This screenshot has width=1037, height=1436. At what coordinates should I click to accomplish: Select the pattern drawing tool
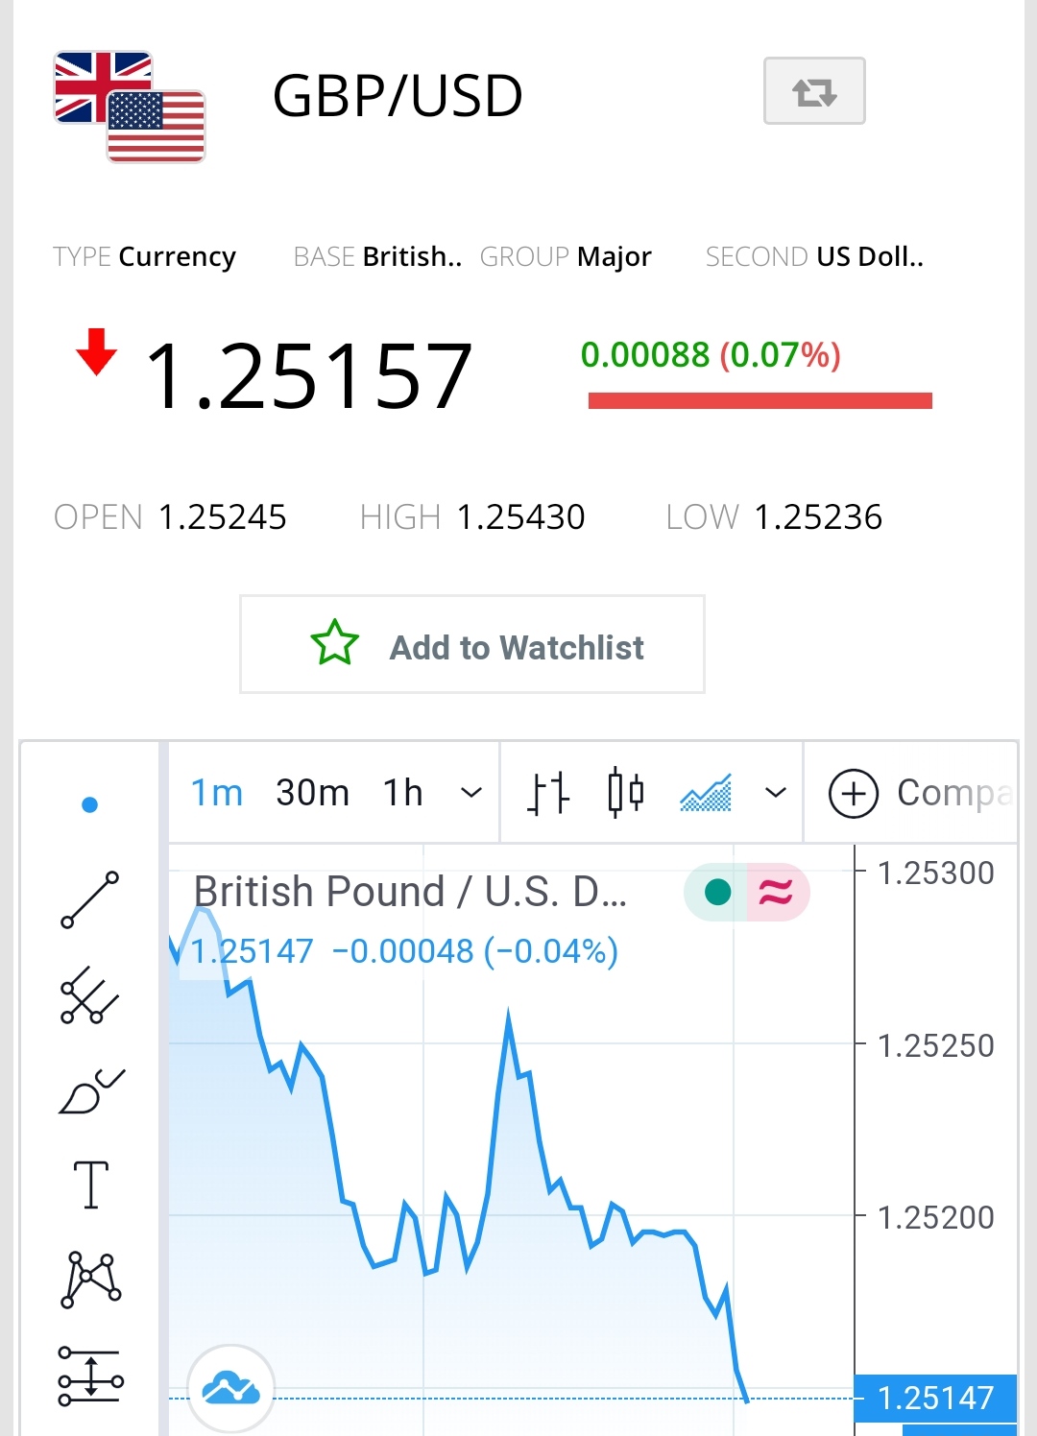coord(90,1280)
